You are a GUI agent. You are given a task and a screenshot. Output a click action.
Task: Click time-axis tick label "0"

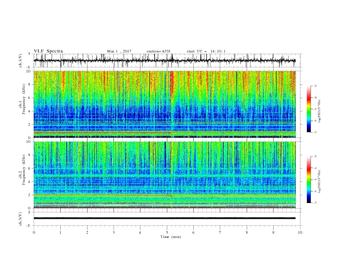click(x=34, y=232)
